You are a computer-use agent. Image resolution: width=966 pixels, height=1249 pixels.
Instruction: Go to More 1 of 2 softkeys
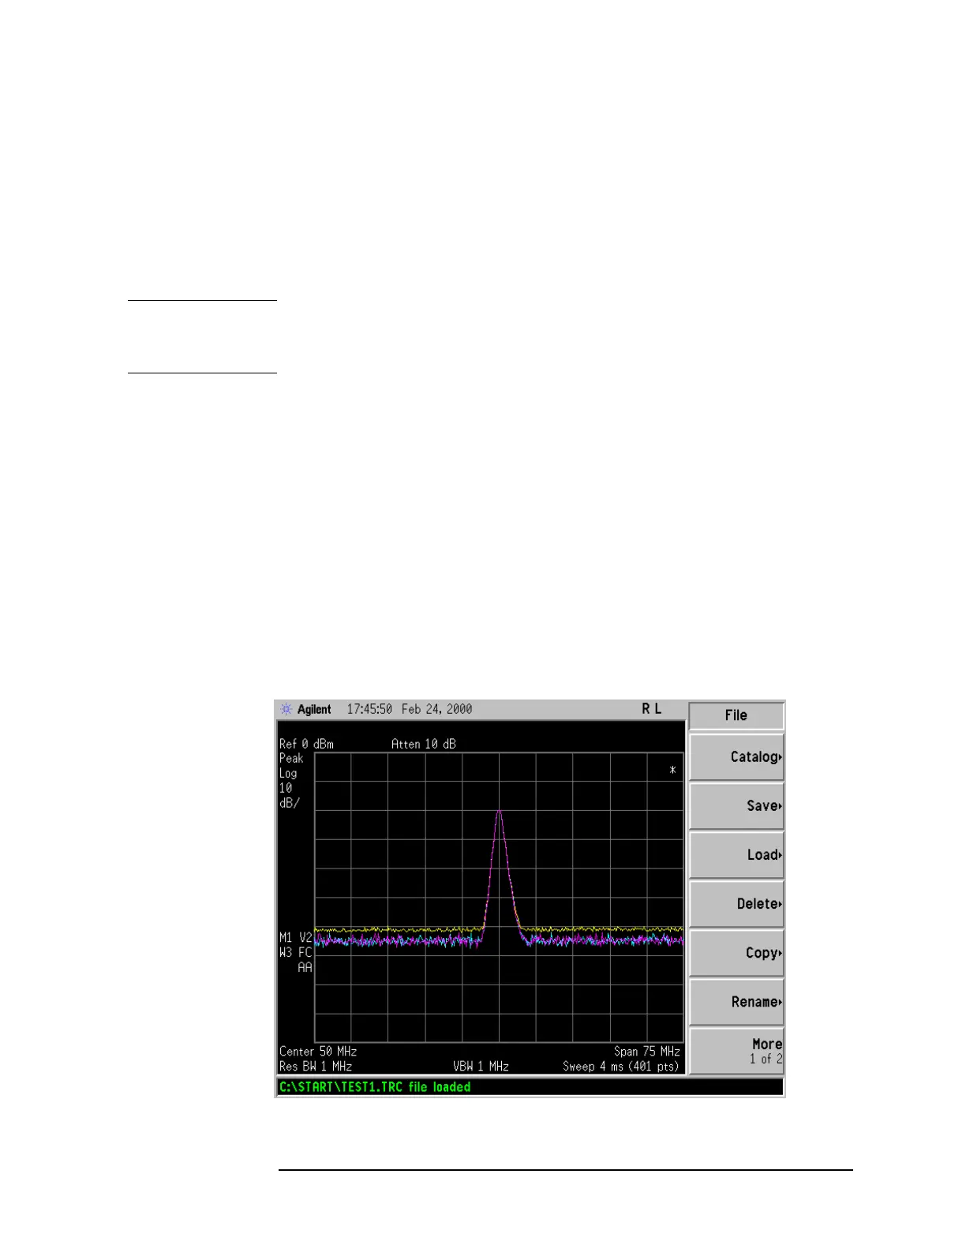click(x=736, y=1051)
